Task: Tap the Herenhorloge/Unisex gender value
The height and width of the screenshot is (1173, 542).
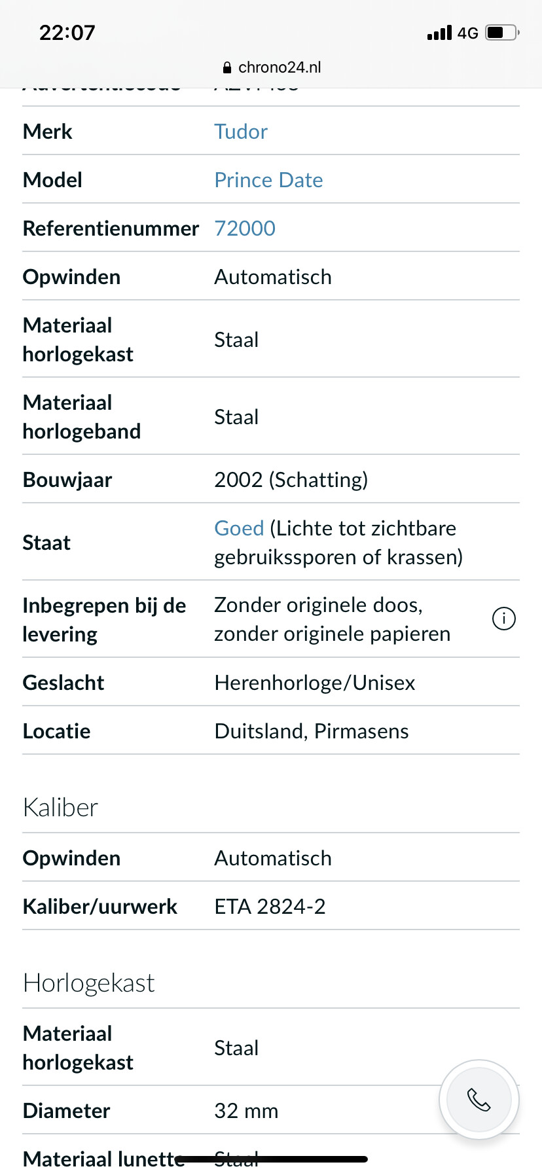Action: point(314,683)
